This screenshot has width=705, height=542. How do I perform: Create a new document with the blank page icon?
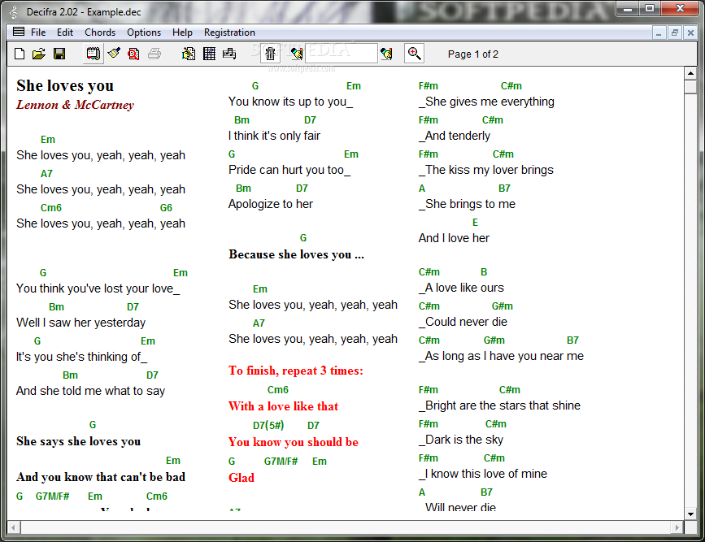point(20,54)
